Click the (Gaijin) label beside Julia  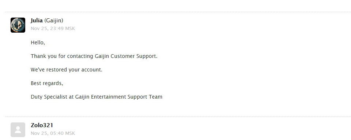[54, 21]
